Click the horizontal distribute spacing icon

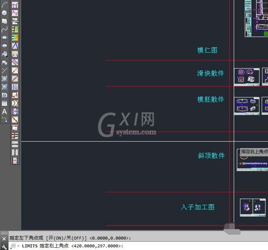[x=15, y=144]
